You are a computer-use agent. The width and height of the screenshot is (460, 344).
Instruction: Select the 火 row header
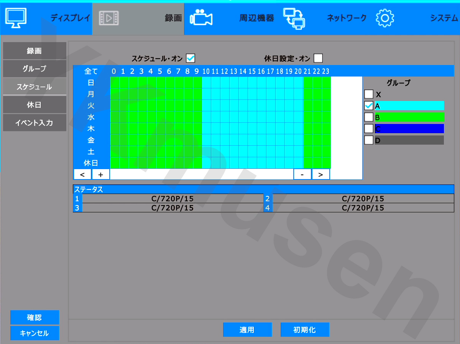click(91, 105)
